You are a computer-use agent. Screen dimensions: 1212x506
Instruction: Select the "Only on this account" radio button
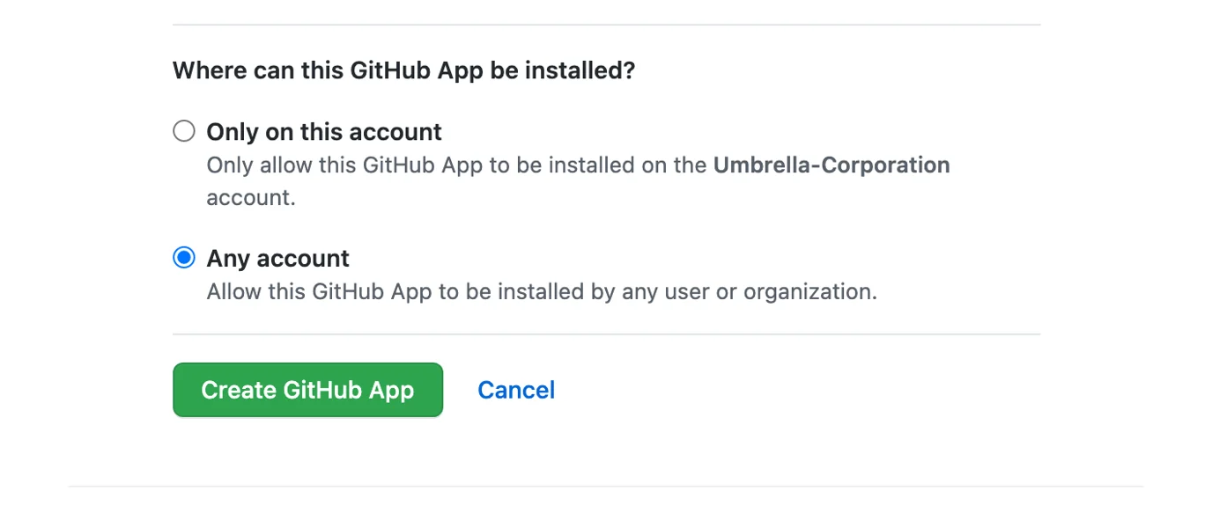(183, 132)
